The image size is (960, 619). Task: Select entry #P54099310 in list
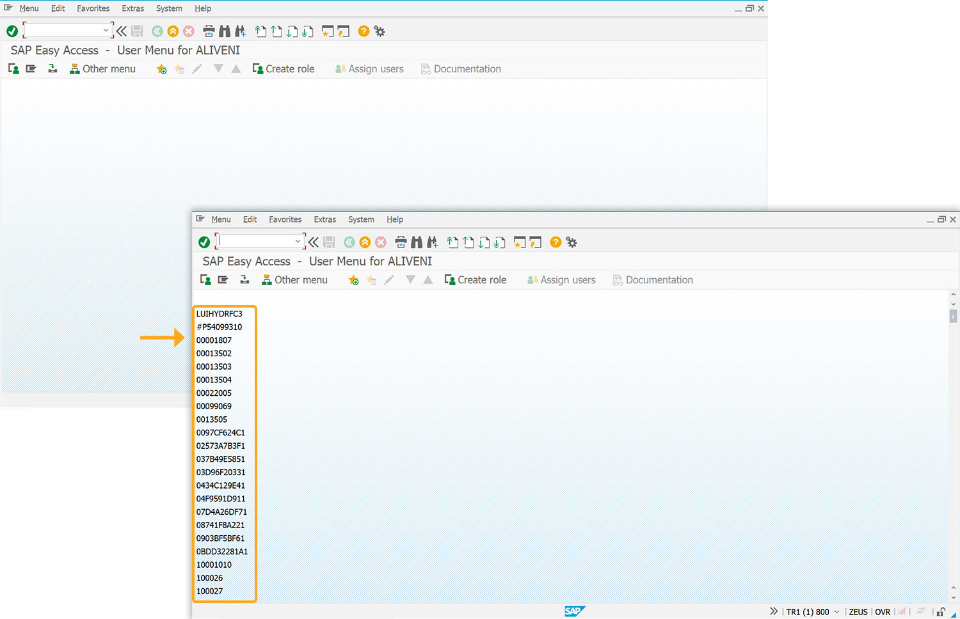(x=220, y=327)
